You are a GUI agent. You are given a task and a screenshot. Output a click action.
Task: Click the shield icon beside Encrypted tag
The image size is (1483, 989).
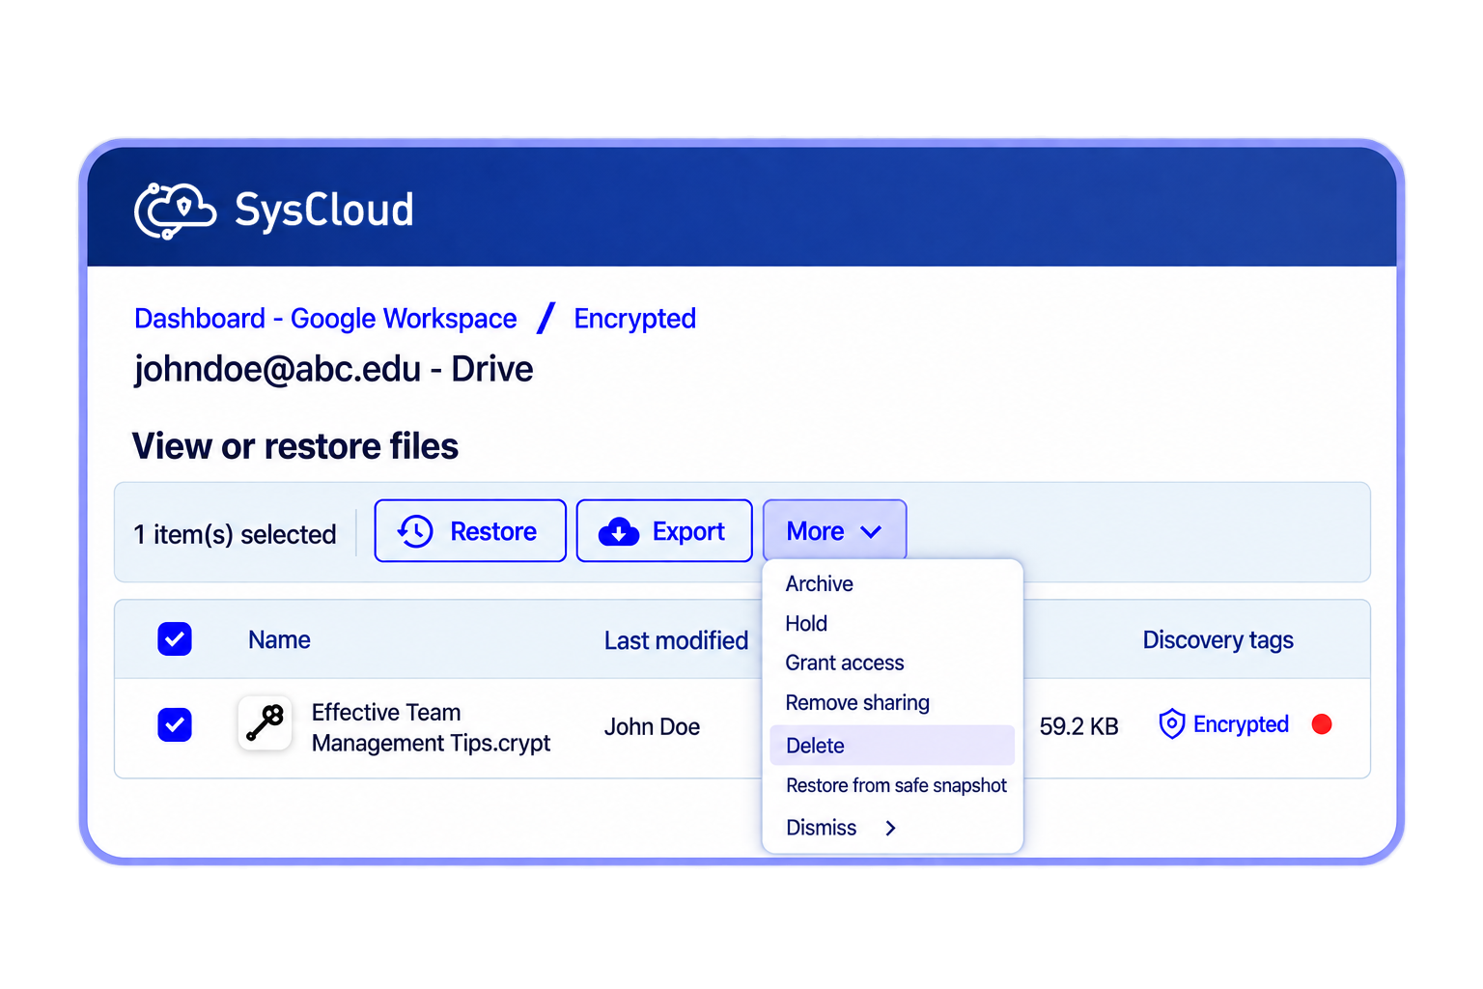(x=1171, y=723)
